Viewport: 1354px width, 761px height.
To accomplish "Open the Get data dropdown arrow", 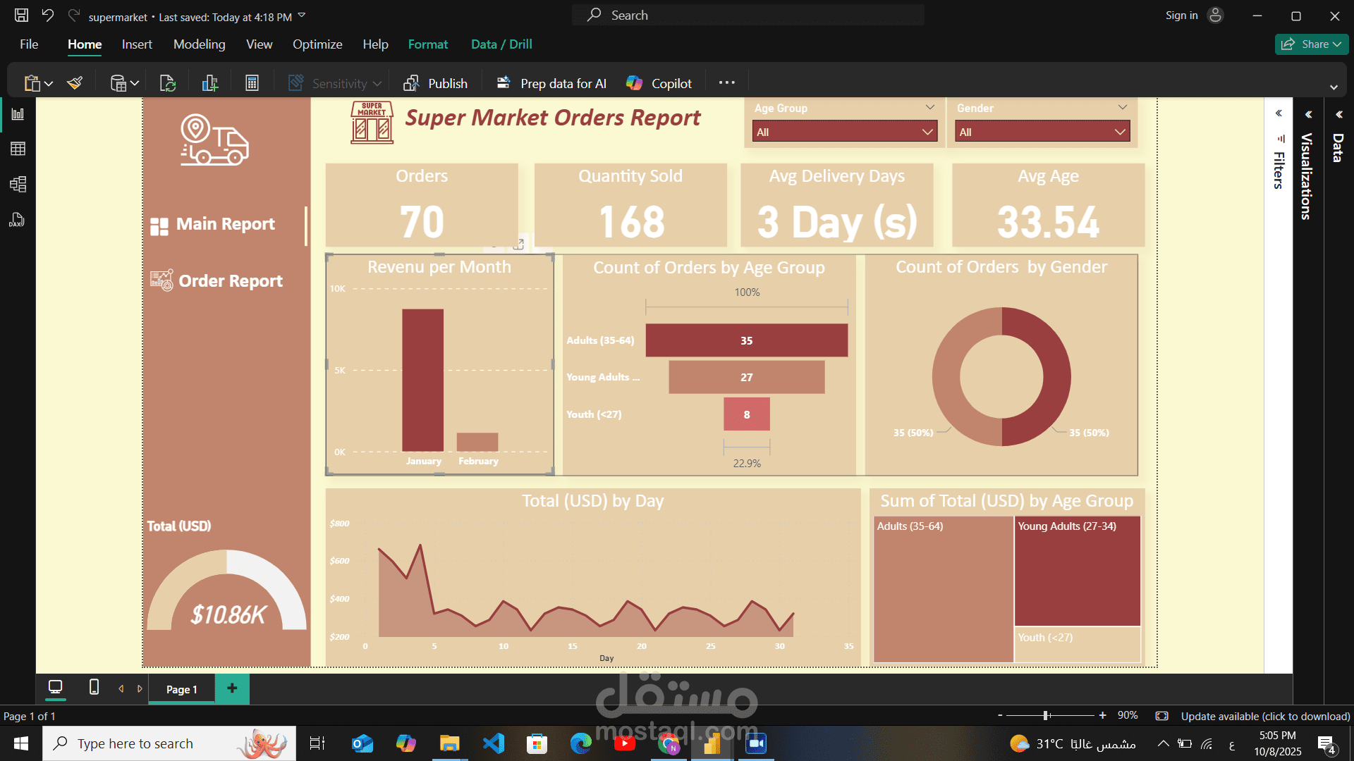I will tap(135, 84).
